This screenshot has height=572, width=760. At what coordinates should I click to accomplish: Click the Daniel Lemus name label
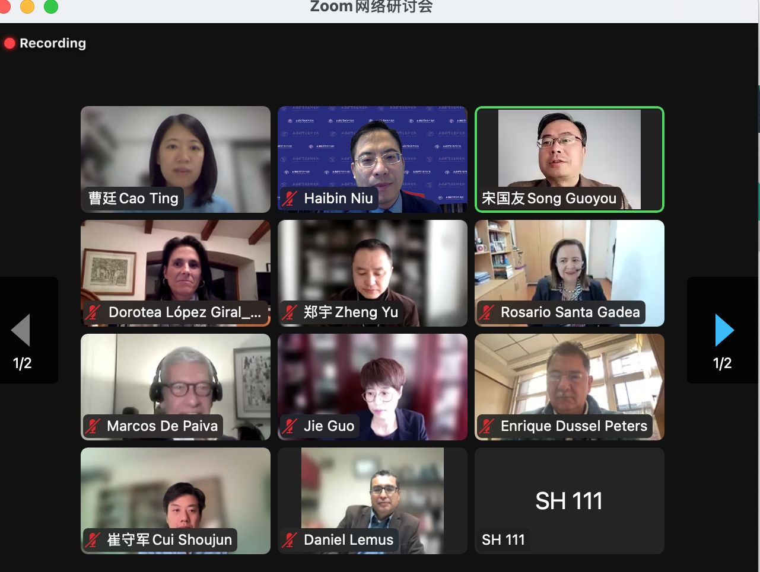[348, 540]
